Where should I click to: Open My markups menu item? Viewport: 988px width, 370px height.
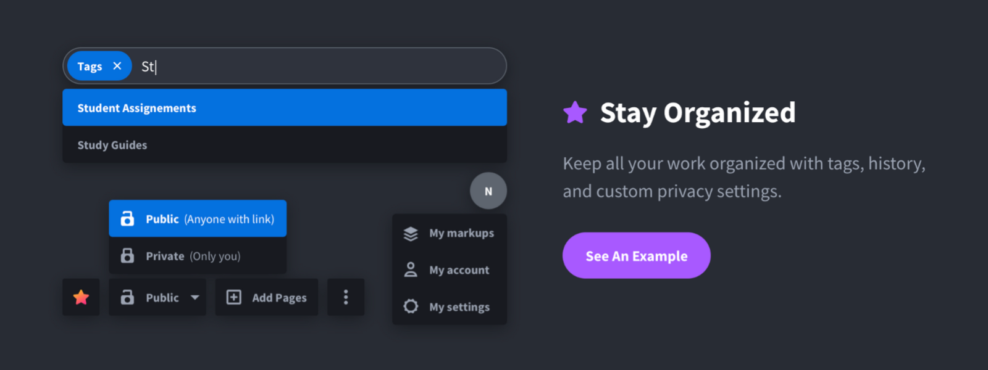450,233
